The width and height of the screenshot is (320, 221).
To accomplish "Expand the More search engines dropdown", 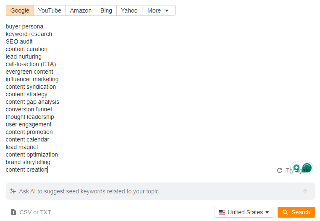I will tap(158, 10).
